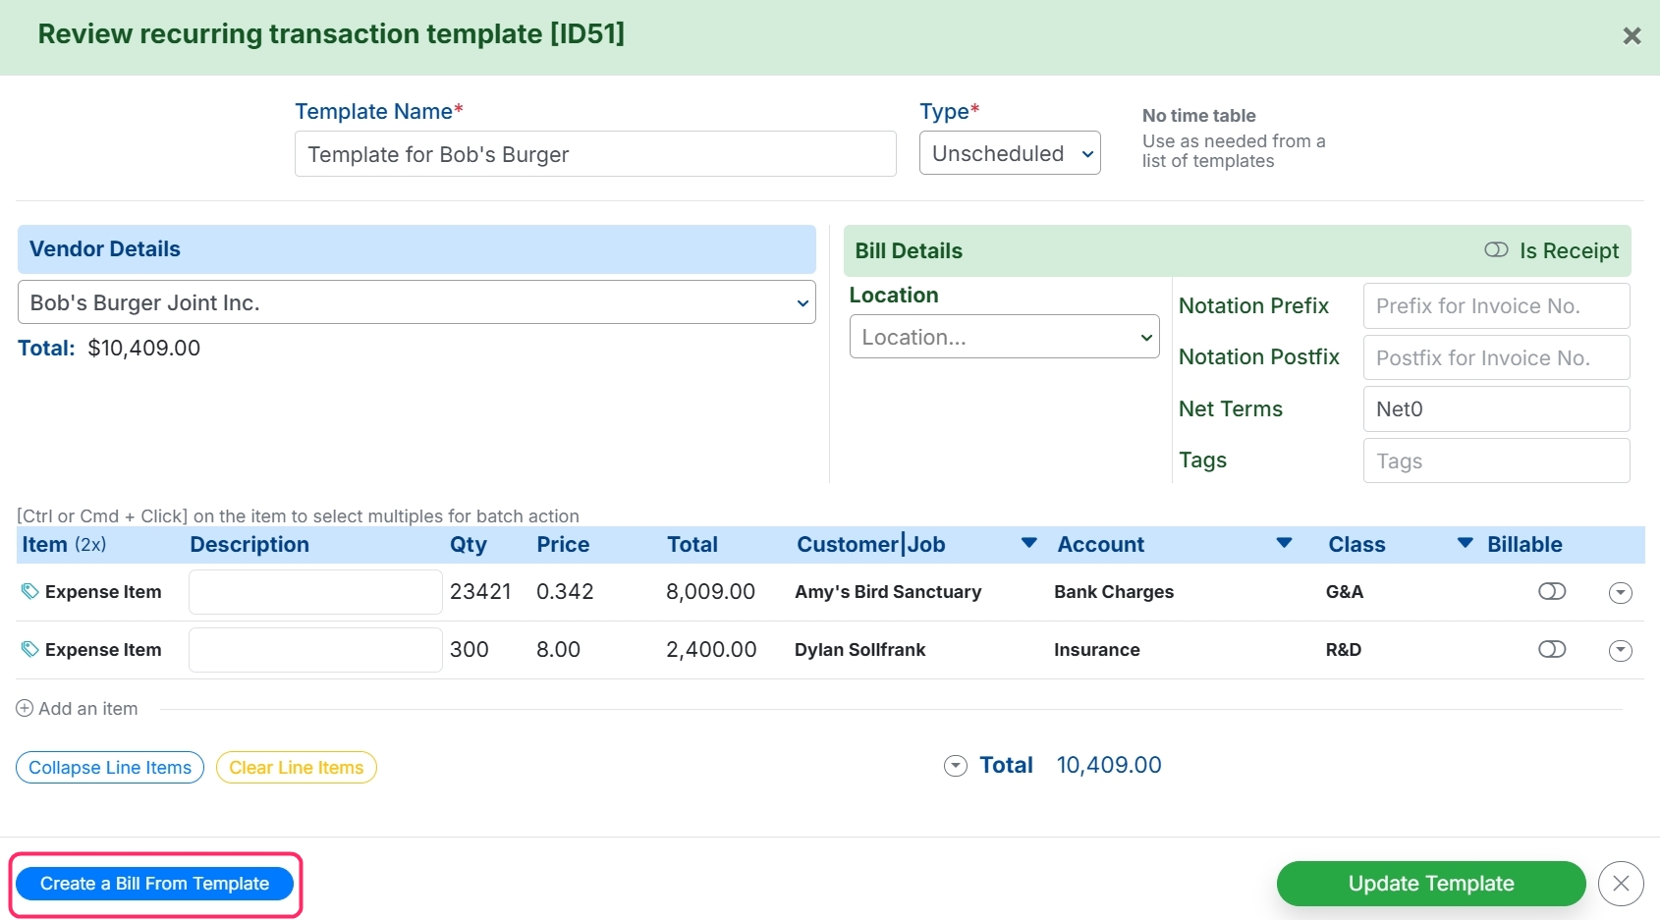This screenshot has width=1660, height=920.
Task: Click the plus icon next to Add an item
Action: pos(25,708)
